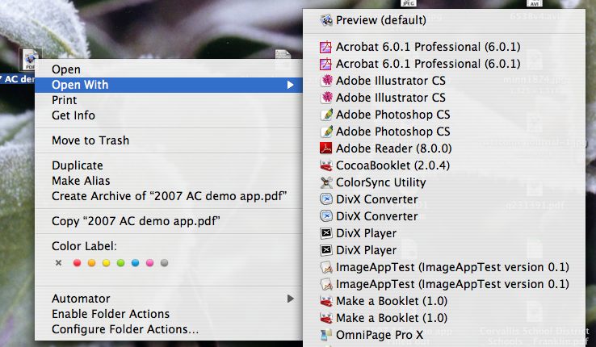Click Create Archive of "2007 AC demo app.pdf"

(x=169, y=196)
